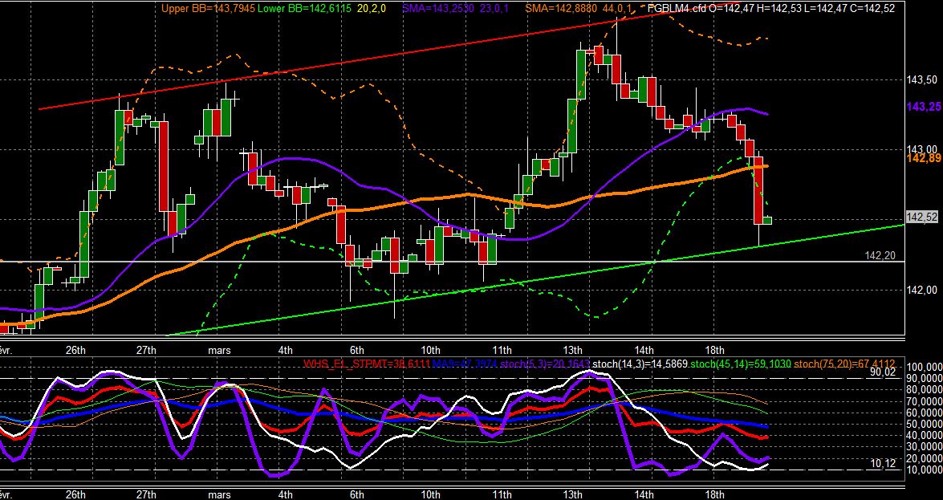Click the 143,00 price axis label
This screenshot has width=943, height=500.
[921, 149]
